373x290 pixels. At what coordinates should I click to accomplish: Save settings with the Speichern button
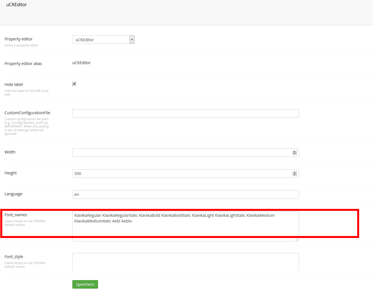click(x=85, y=284)
